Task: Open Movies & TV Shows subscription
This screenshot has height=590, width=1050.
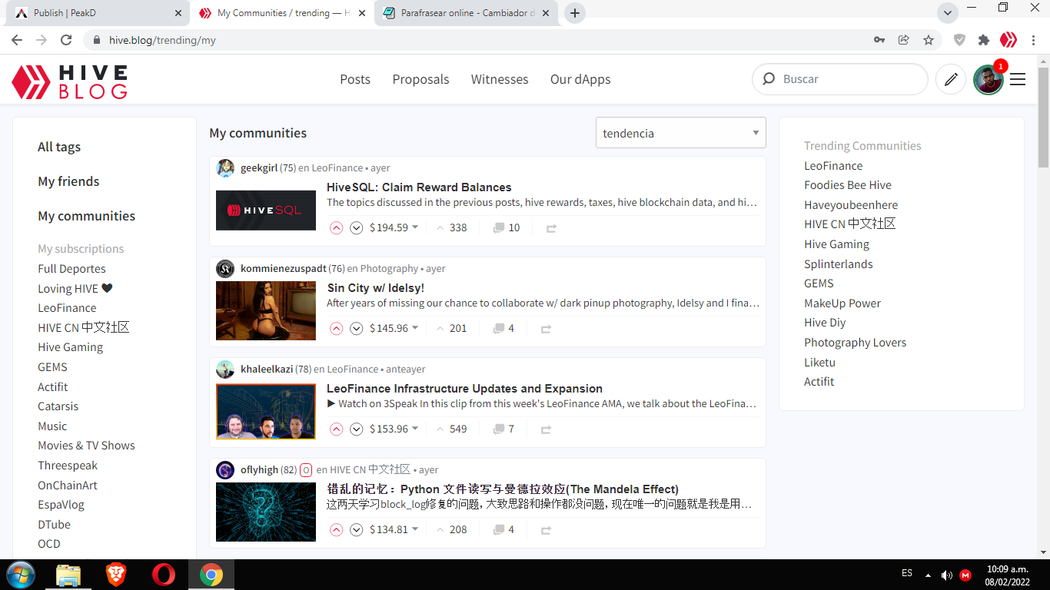Action: (x=86, y=446)
